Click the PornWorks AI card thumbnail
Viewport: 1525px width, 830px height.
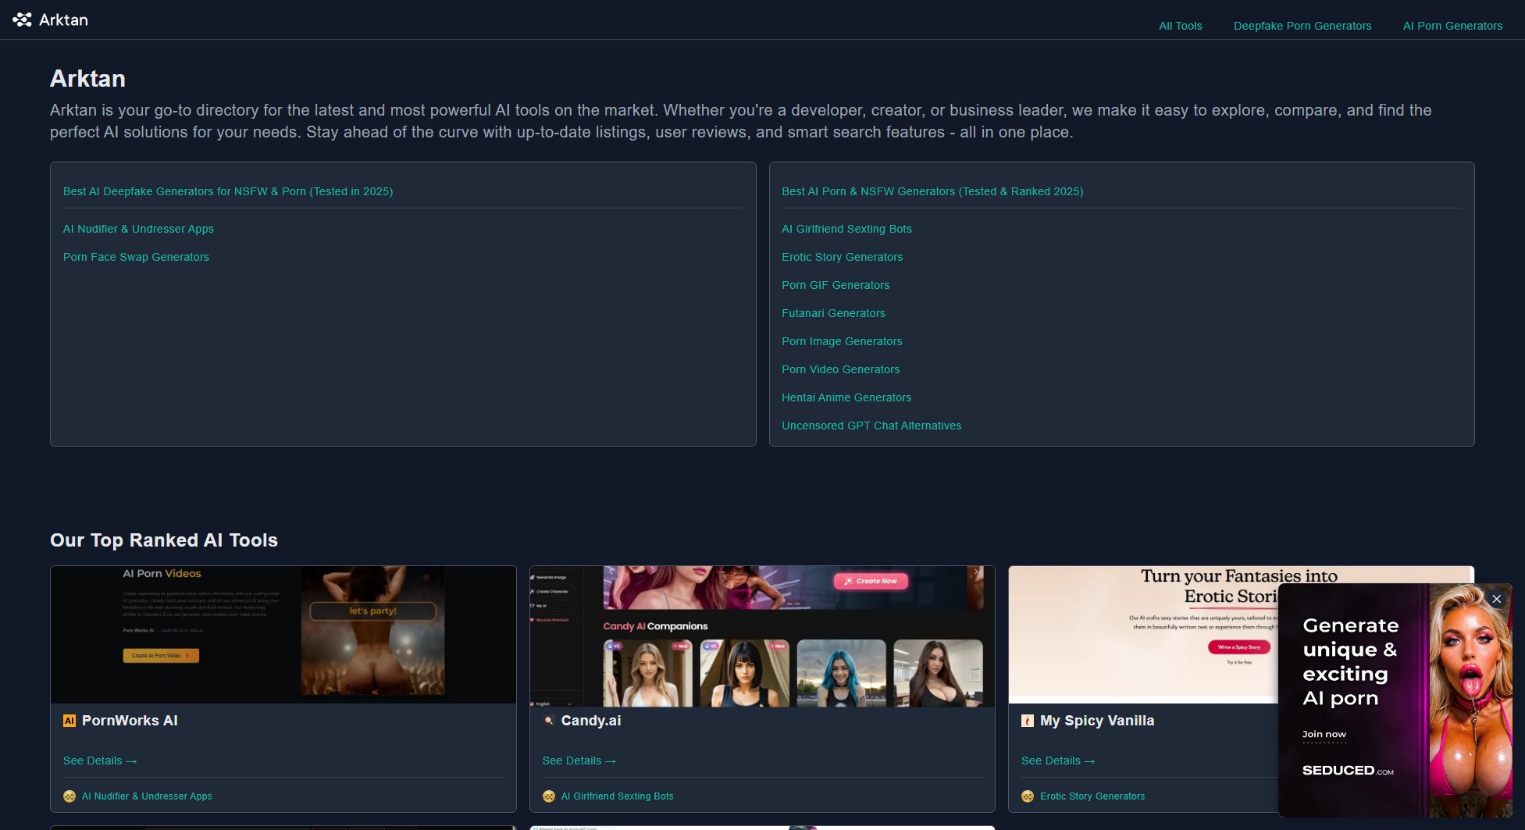(x=283, y=635)
